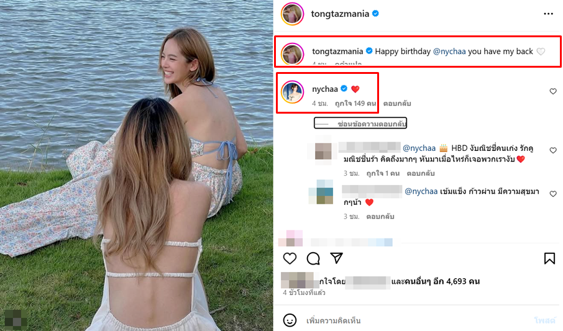Click the tongtazmania username in header
The height and width of the screenshot is (331, 563).
click(339, 14)
